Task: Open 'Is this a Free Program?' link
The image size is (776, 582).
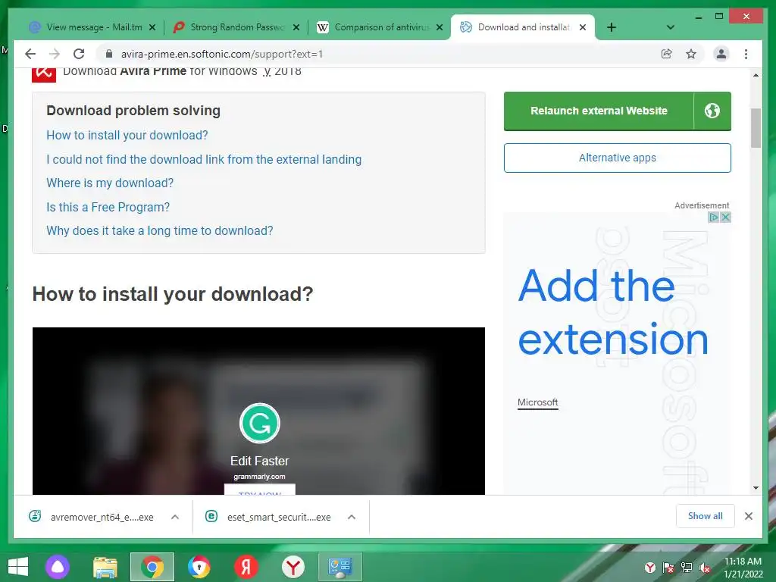Action: [108, 207]
